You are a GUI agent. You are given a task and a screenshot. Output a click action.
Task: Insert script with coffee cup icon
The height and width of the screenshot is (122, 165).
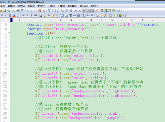(x=102, y=15)
